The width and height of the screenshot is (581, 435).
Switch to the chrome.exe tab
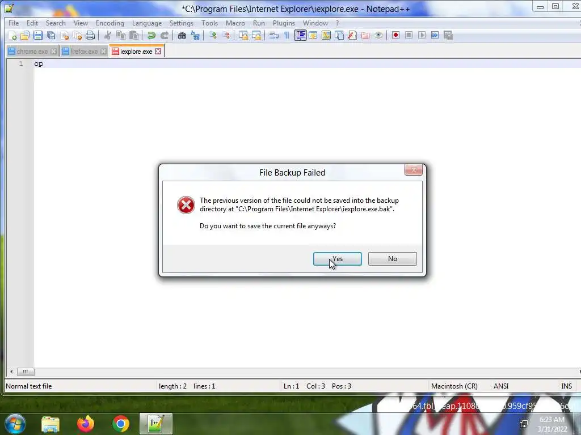32,52
